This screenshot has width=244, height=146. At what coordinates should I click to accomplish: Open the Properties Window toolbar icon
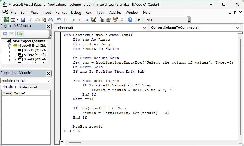[x=109, y=20]
